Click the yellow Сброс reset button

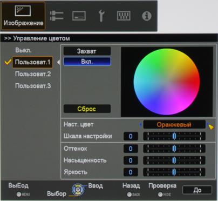87,109
